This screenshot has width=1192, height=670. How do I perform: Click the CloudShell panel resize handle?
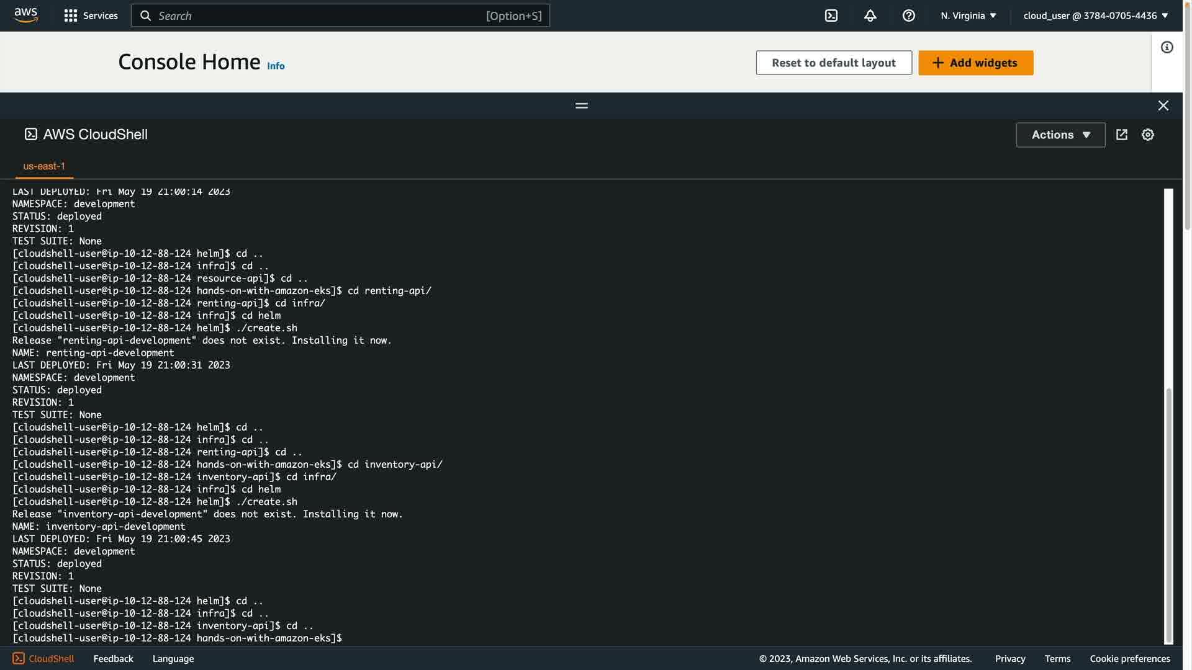click(x=581, y=105)
